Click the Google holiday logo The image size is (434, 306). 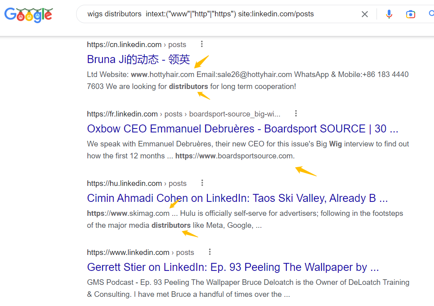point(28,15)
